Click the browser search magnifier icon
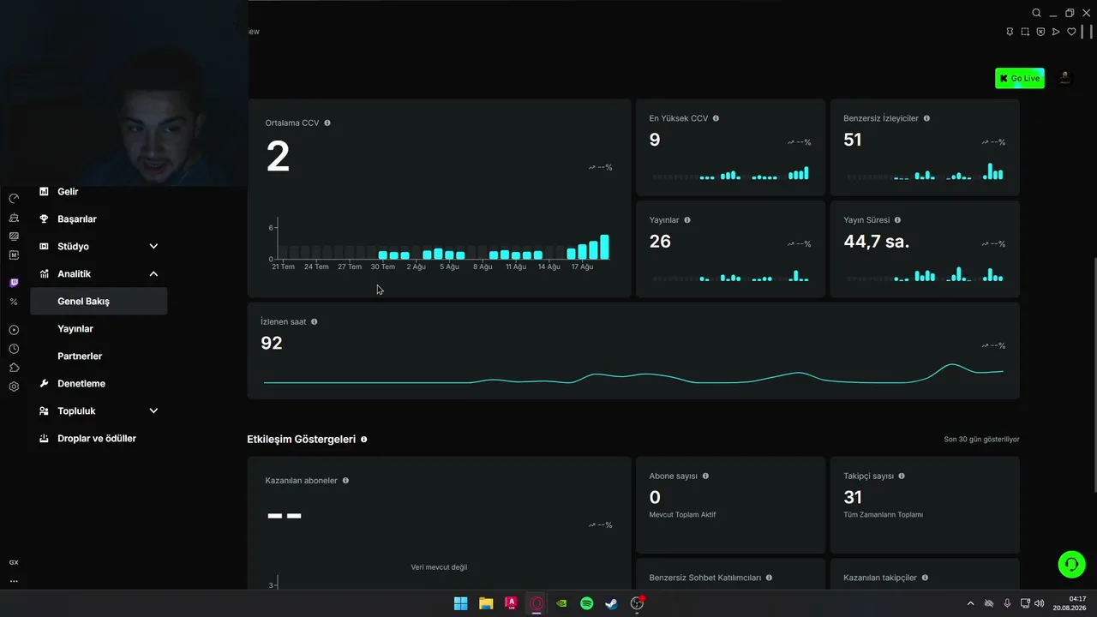The height and width of the screenshot is (617, 1097). (x=1036, y=13)
